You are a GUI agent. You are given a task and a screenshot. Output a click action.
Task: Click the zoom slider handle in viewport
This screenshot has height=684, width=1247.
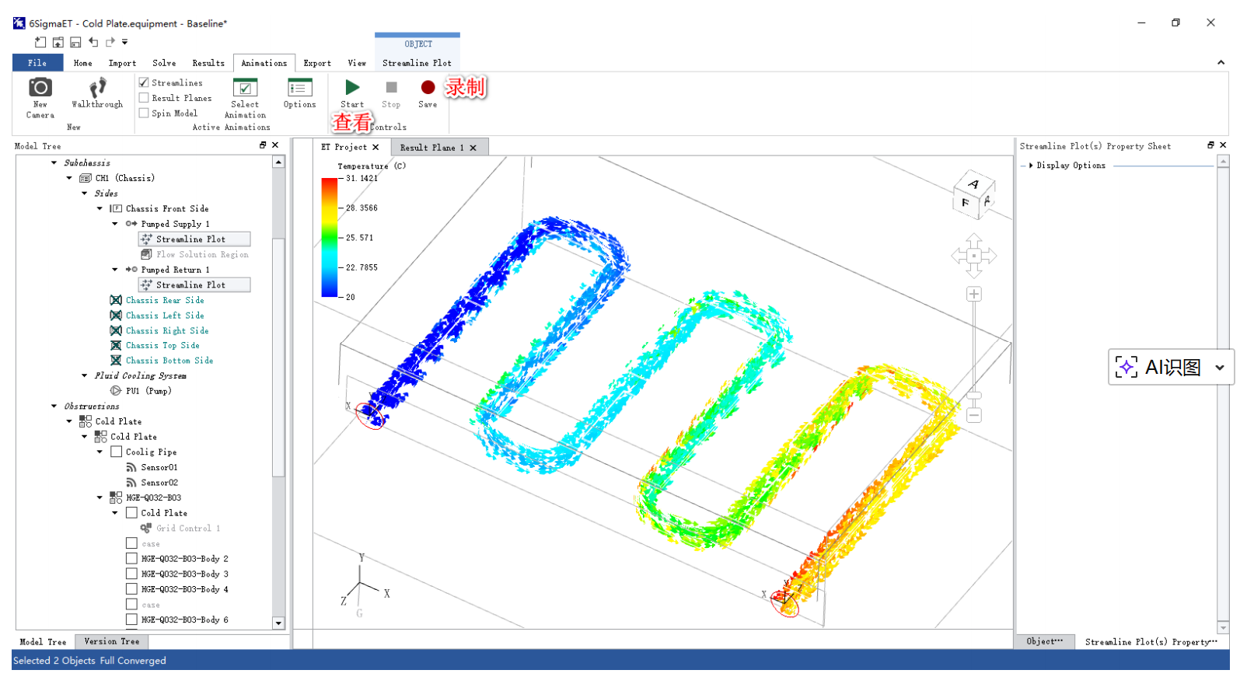(973, 395)
